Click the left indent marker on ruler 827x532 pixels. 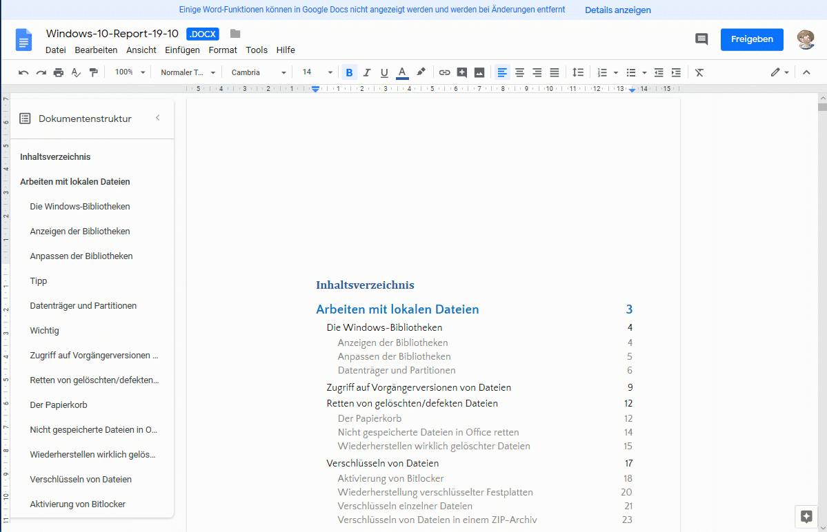pyautogui.click(x=315, y=90)
